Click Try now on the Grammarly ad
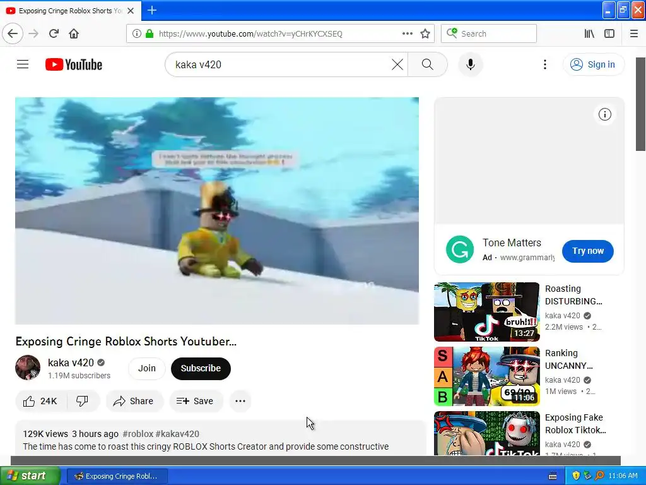The width and height of the screenshot is (646, 485). [x=587, y=251]
